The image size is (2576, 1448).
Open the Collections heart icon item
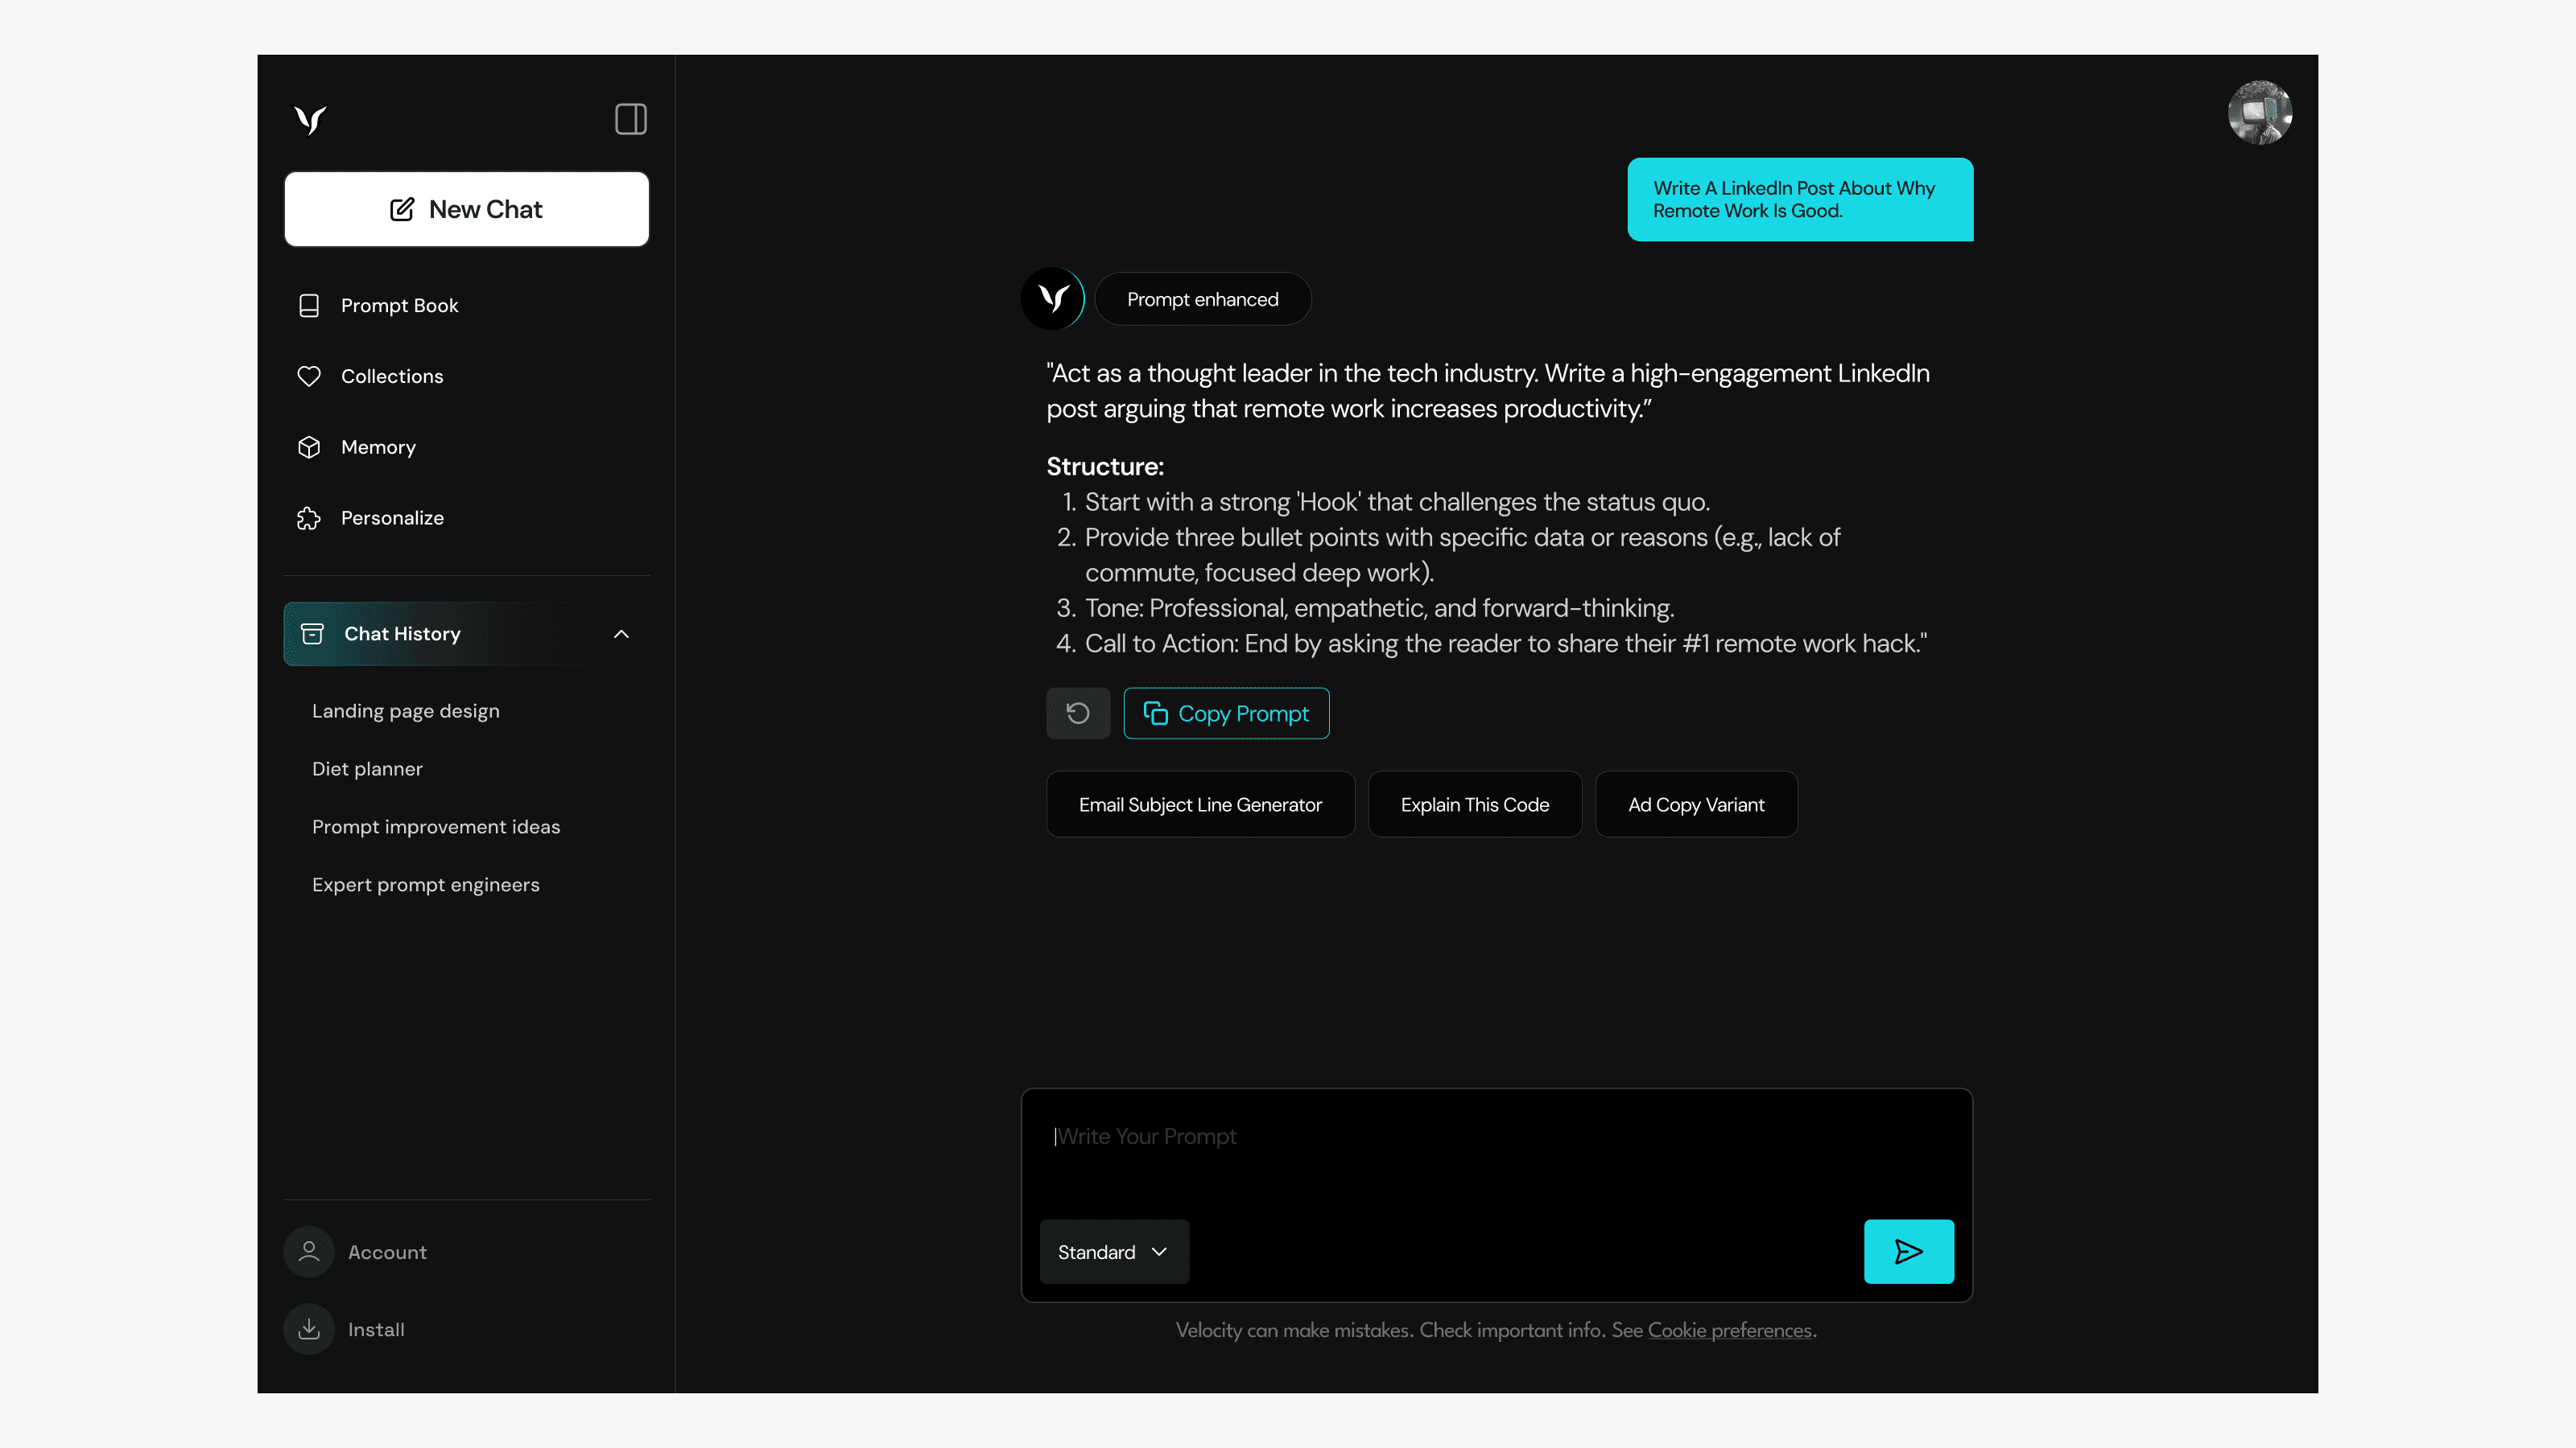pos(391,376)
